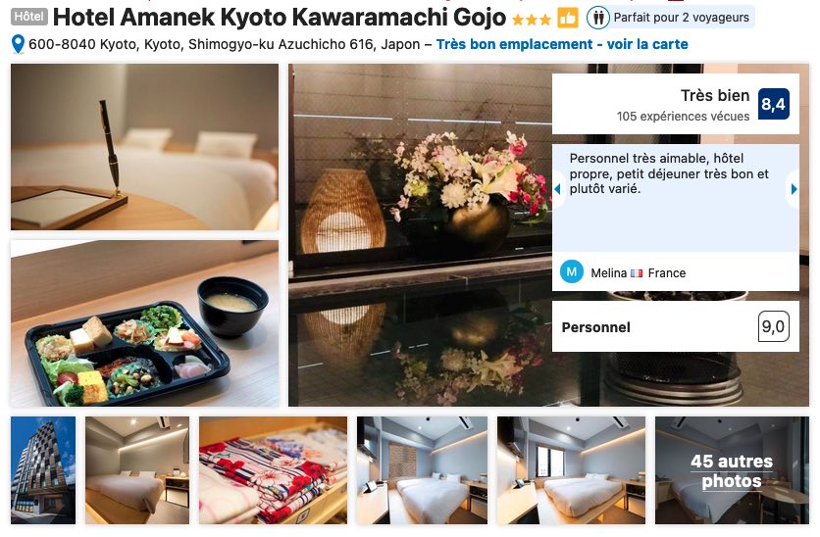Click the yellow thumbs-up preferred partner icon
This screenshot has width=820, height=537.
pyautogui.click(x=567, y=19)
